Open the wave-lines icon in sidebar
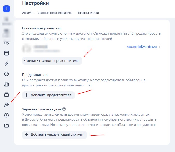The image size is (175, 152). [6, 43]
